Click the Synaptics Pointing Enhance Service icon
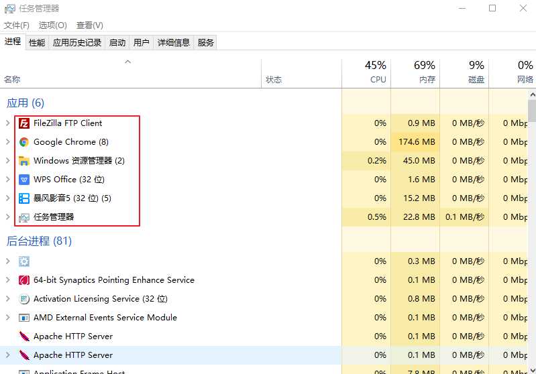This screenshot has width=536, height=374. pos(24,280)
